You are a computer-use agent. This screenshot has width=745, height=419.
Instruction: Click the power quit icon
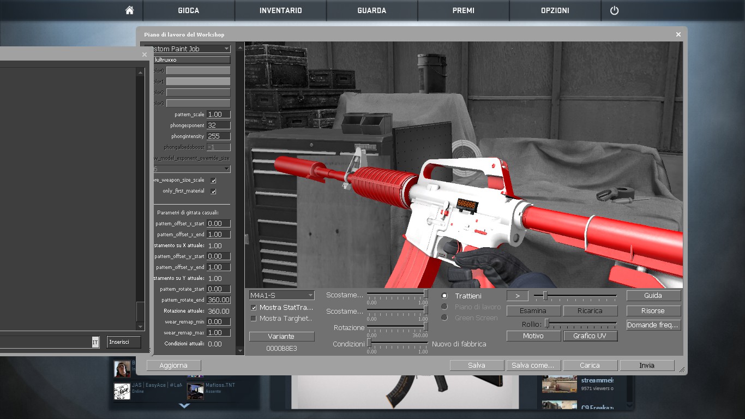pos(614,10)
